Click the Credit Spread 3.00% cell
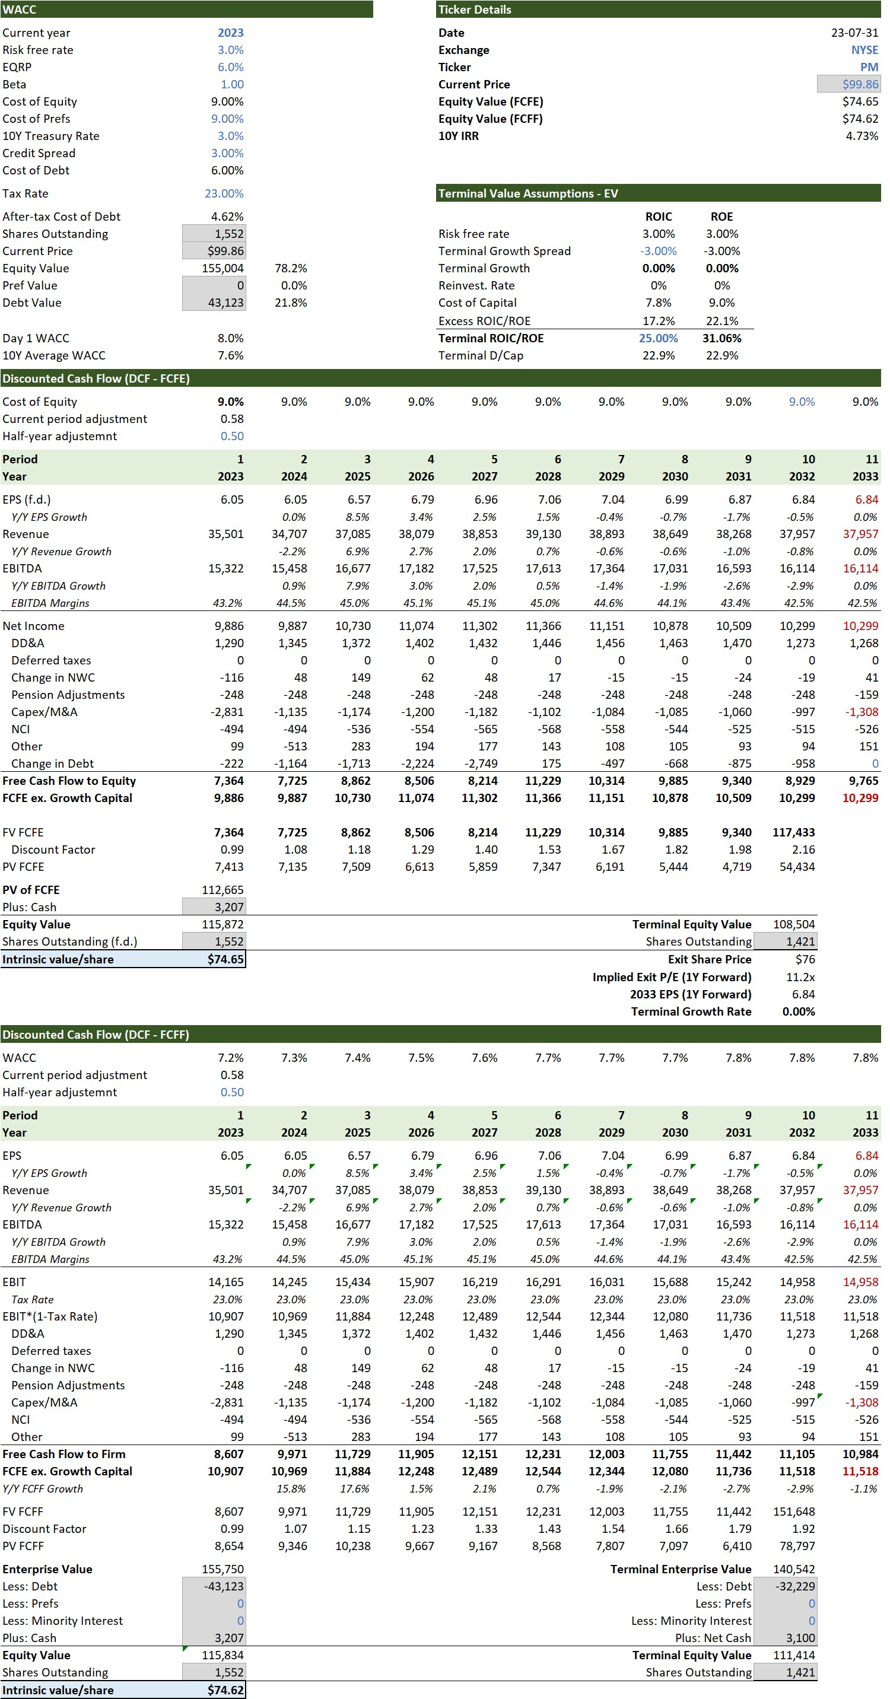Viewport: 890px width, 1699px height. click(227, 153)
